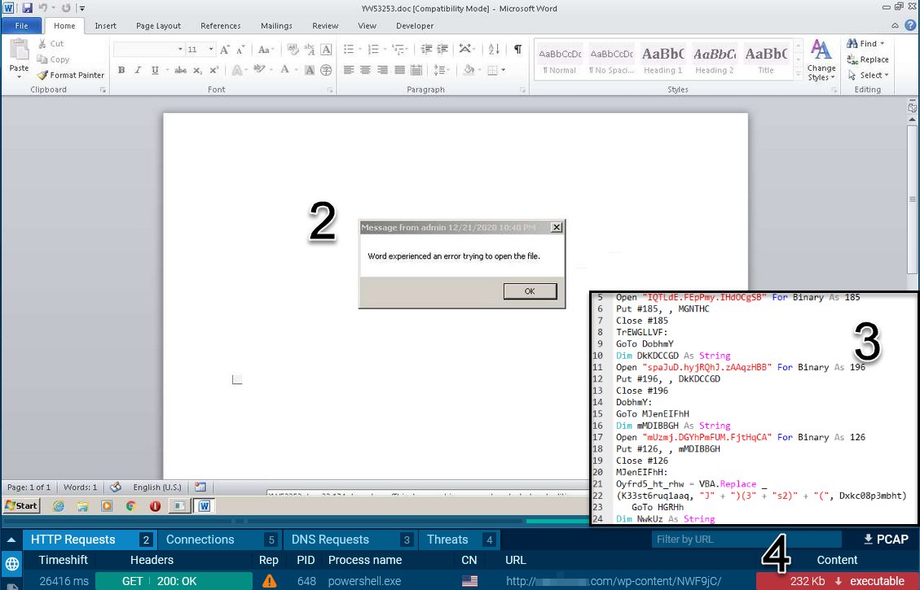
Task: Select the Heading 1 style
Action: click(x=663, y=59)
